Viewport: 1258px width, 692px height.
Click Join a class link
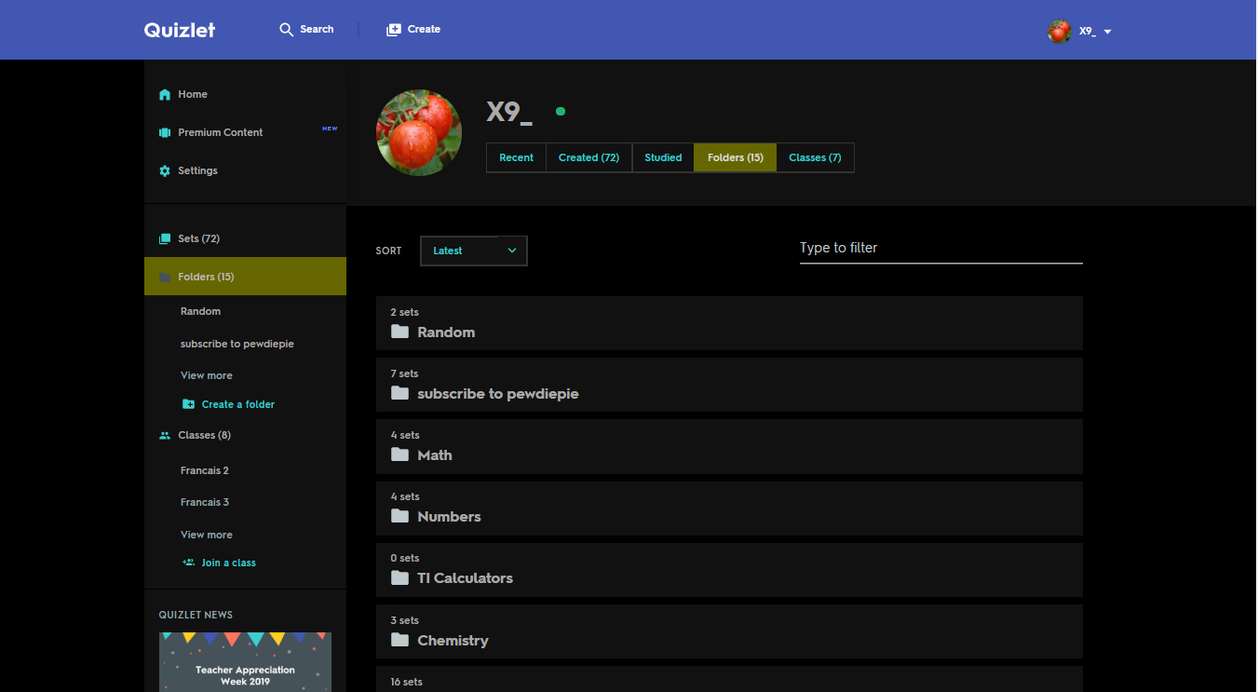coord(228,563)
